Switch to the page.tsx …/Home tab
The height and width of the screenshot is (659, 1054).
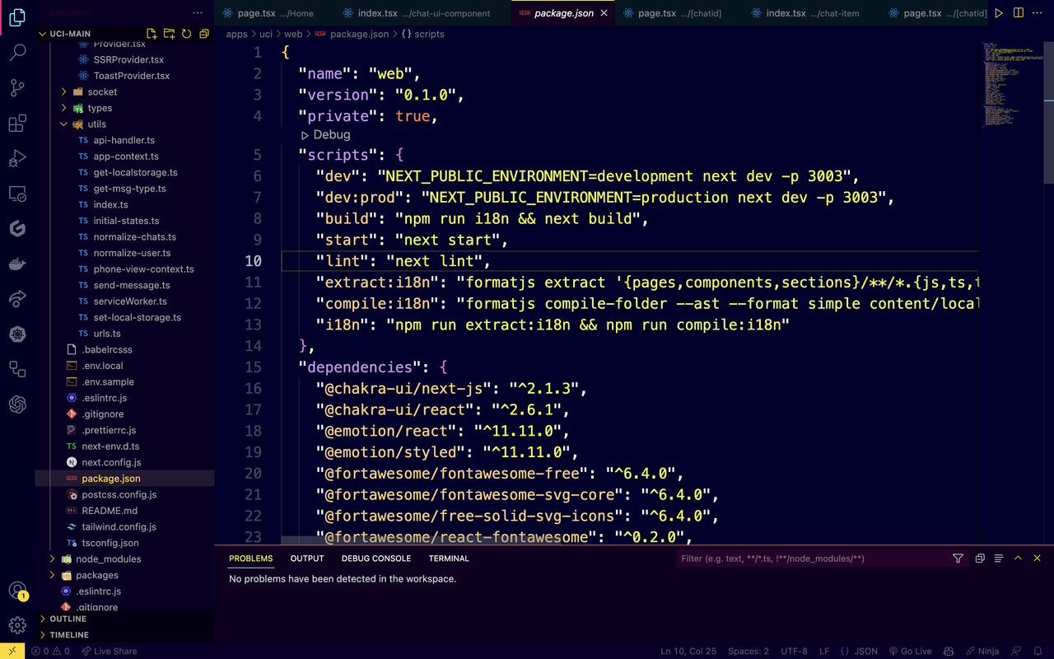click(x=275, y=13)
